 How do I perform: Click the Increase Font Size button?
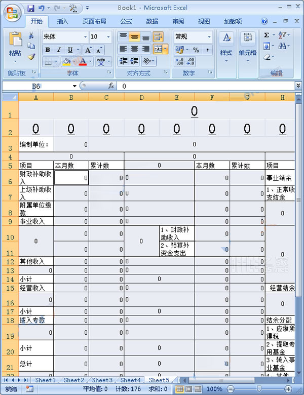point(88,50)
